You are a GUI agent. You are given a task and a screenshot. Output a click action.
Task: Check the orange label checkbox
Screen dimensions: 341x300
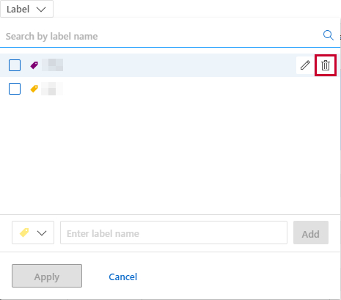tap(15, 89)
